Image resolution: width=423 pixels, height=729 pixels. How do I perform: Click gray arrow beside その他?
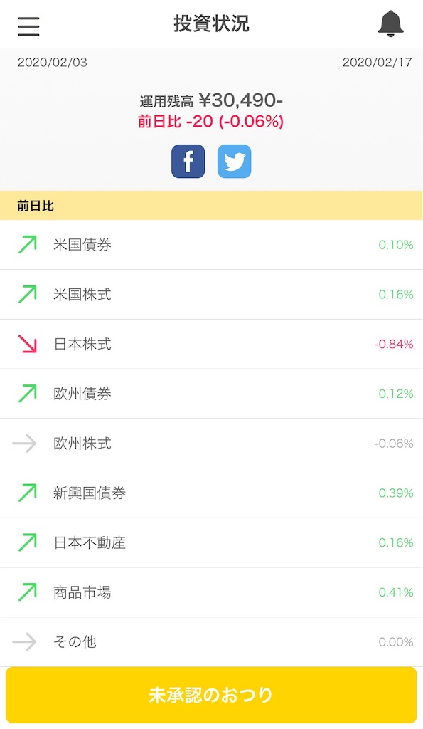[25, 641]
